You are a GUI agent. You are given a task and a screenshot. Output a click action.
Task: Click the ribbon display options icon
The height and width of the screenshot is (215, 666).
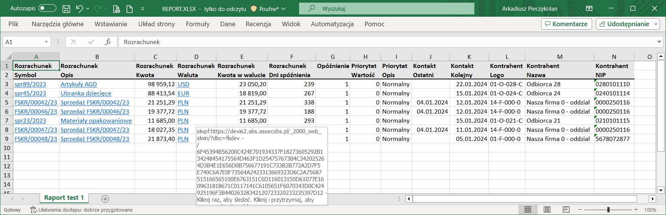[589, 8]
